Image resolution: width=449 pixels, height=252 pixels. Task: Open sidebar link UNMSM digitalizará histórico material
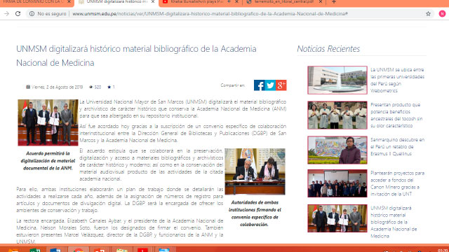(394, 222)
